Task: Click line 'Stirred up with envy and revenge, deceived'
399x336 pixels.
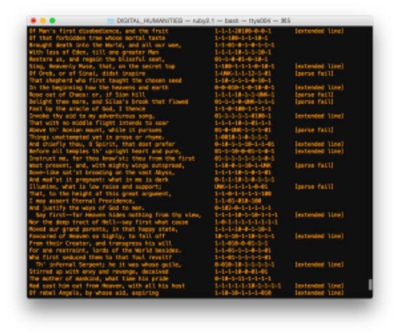Action: 98,272
